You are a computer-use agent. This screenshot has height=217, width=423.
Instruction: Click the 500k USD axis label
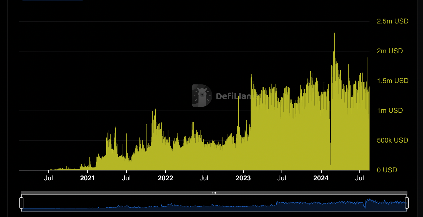392,140
